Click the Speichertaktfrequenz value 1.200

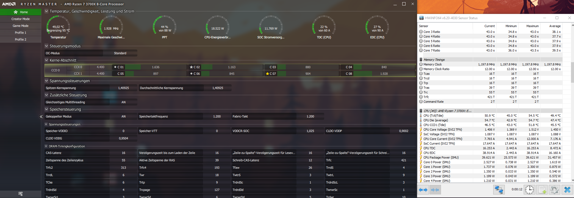217,116
